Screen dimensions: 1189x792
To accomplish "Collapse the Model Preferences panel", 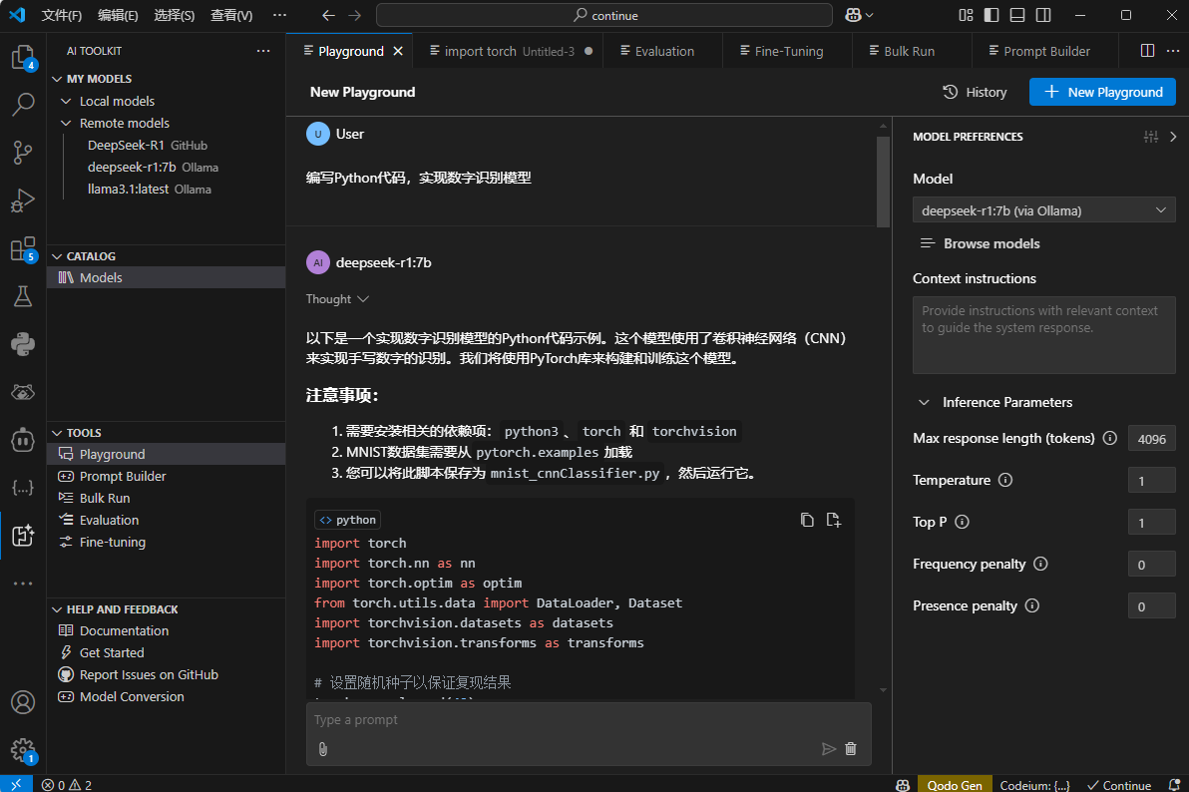I will [x=1173, y=137].
